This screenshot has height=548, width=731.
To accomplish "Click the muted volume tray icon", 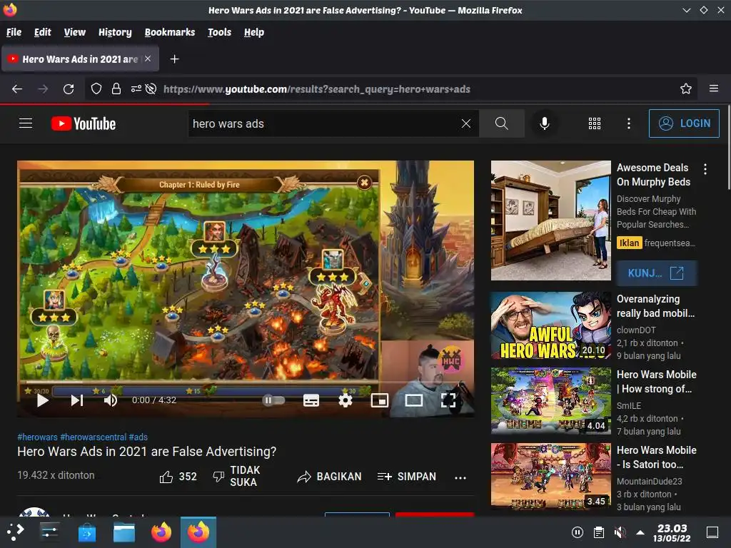I will pyautogui.click(x=620, y=532).
